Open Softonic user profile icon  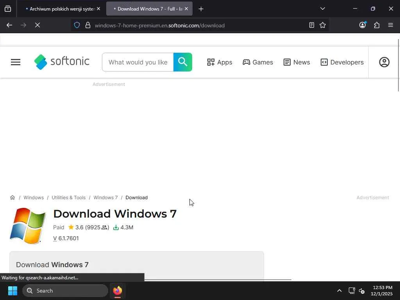384,62
